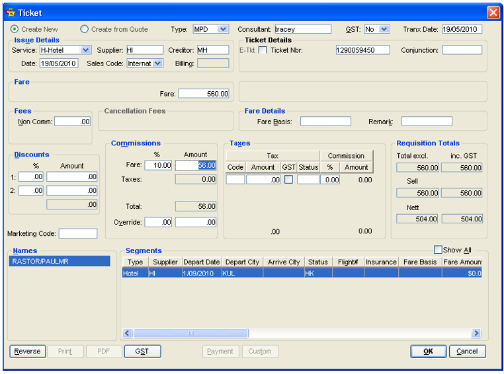This screenshot has width=504, height=374.
Task: Click the Consultant input field
Action: [x=303, y=29]
